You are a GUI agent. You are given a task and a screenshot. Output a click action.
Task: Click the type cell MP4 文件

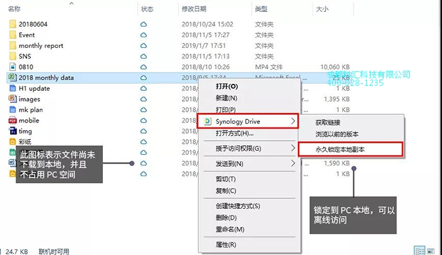pyautogui.click(x=268, y=67)
